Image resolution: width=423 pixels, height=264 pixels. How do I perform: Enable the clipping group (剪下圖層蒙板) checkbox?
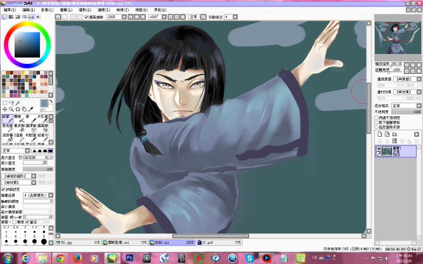pos(376,122)
